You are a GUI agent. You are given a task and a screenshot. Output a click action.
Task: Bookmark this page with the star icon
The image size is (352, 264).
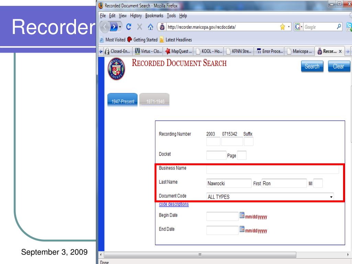point(283,27)
